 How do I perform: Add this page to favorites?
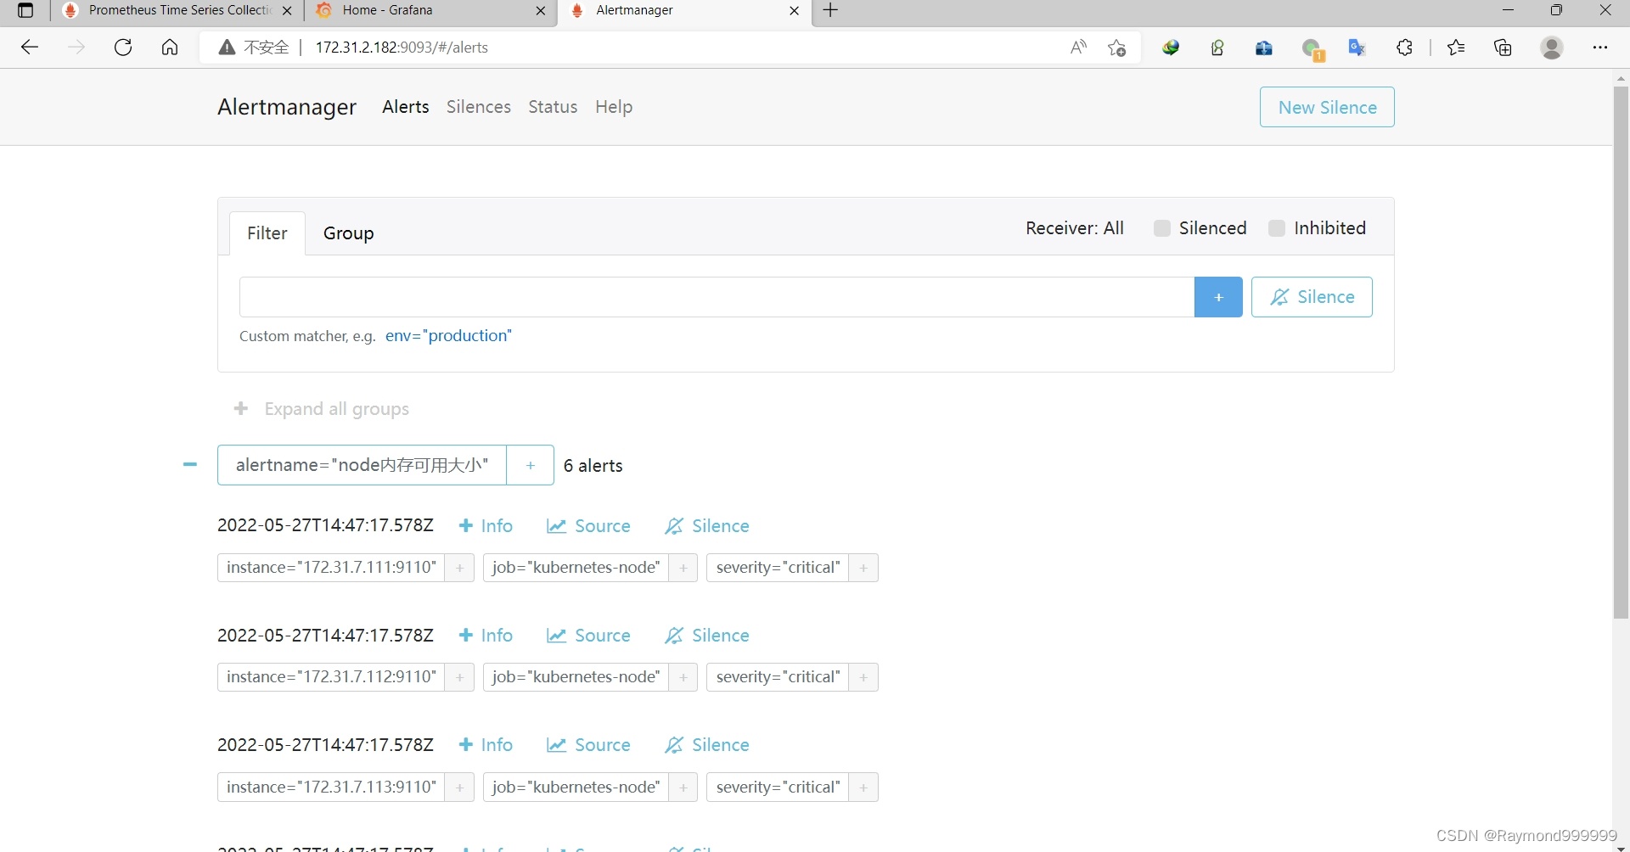(x=1117, y=48)
